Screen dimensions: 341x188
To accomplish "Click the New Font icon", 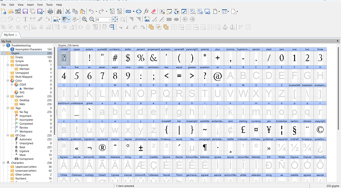I will 3,11.
